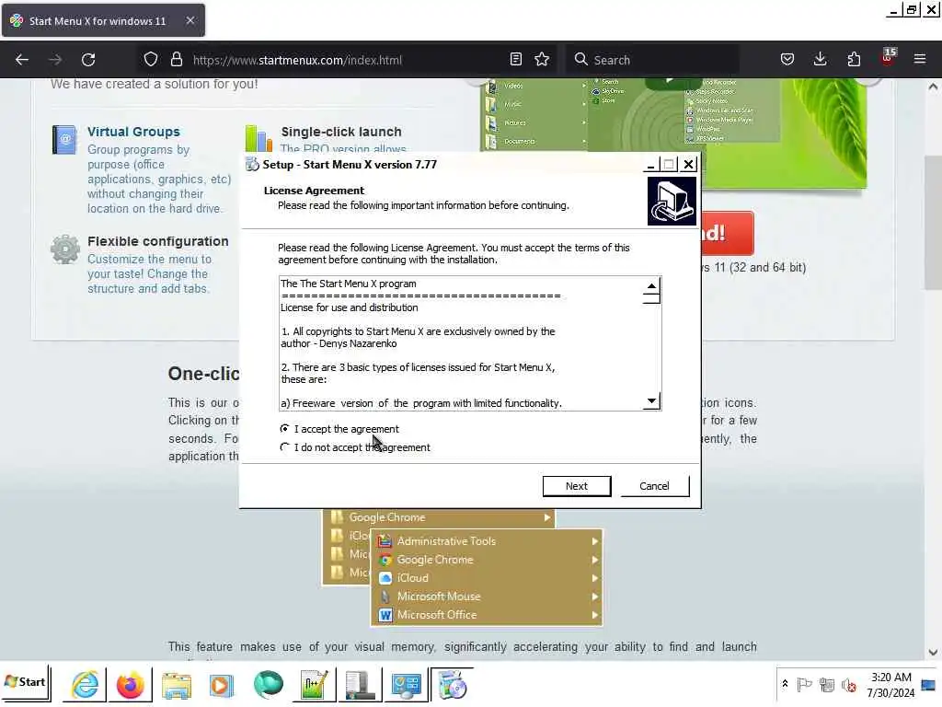Open the green globe taskbar icon
Screen dimensions: 942x707
click(x=268, y=685)
